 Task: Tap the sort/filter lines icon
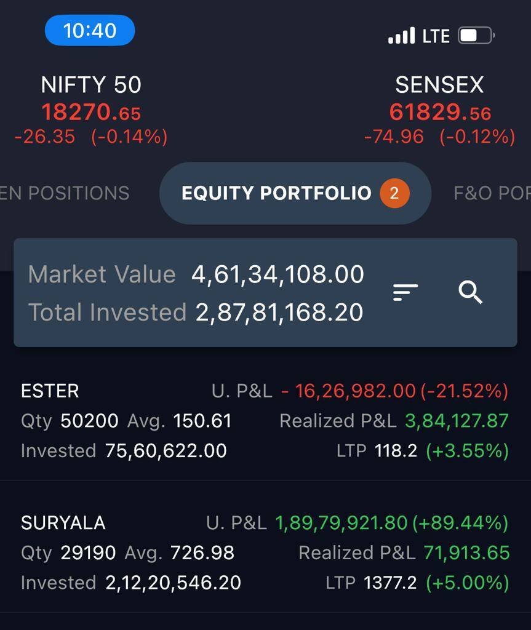coord(405,292)
